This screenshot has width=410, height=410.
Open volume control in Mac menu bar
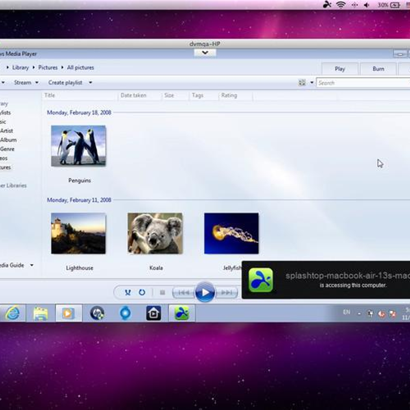pos(367,5)
